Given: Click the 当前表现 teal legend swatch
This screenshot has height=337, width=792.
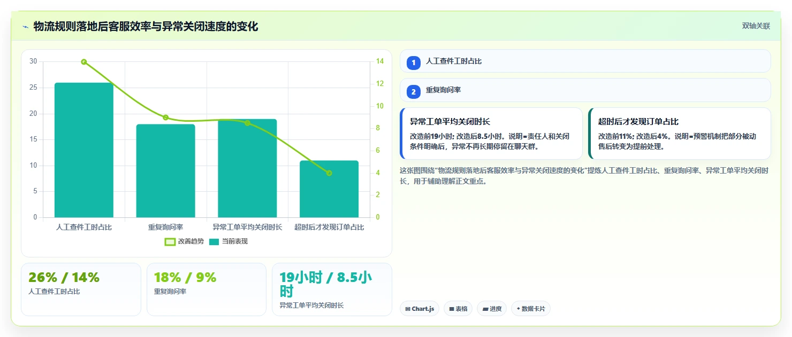Looking at the screenshot, I should (x=214, y=241).
